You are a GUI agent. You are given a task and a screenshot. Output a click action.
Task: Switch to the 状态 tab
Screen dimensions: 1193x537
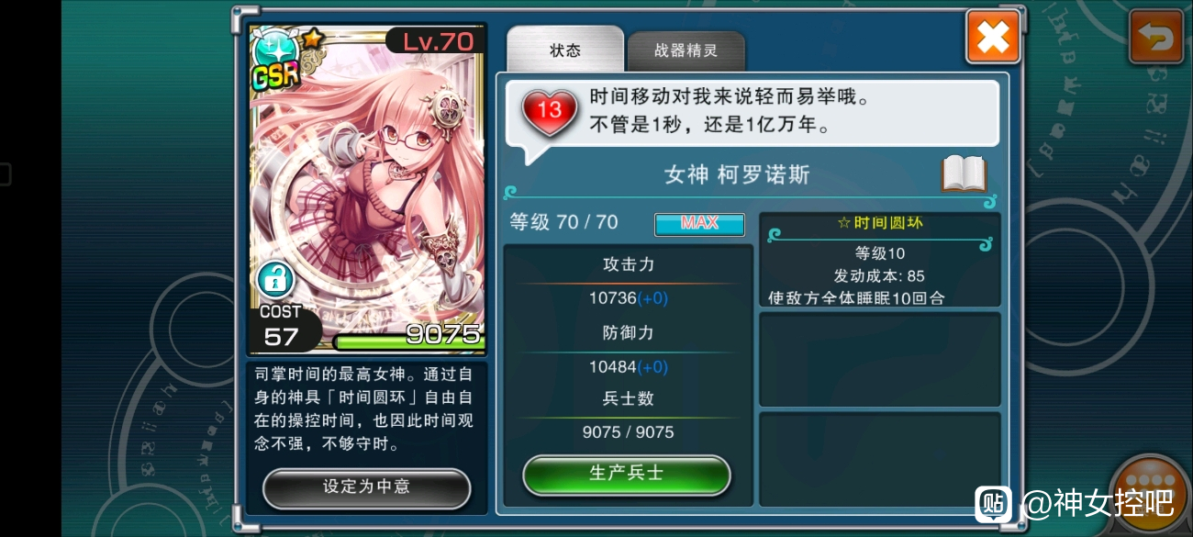click(565, 50)
